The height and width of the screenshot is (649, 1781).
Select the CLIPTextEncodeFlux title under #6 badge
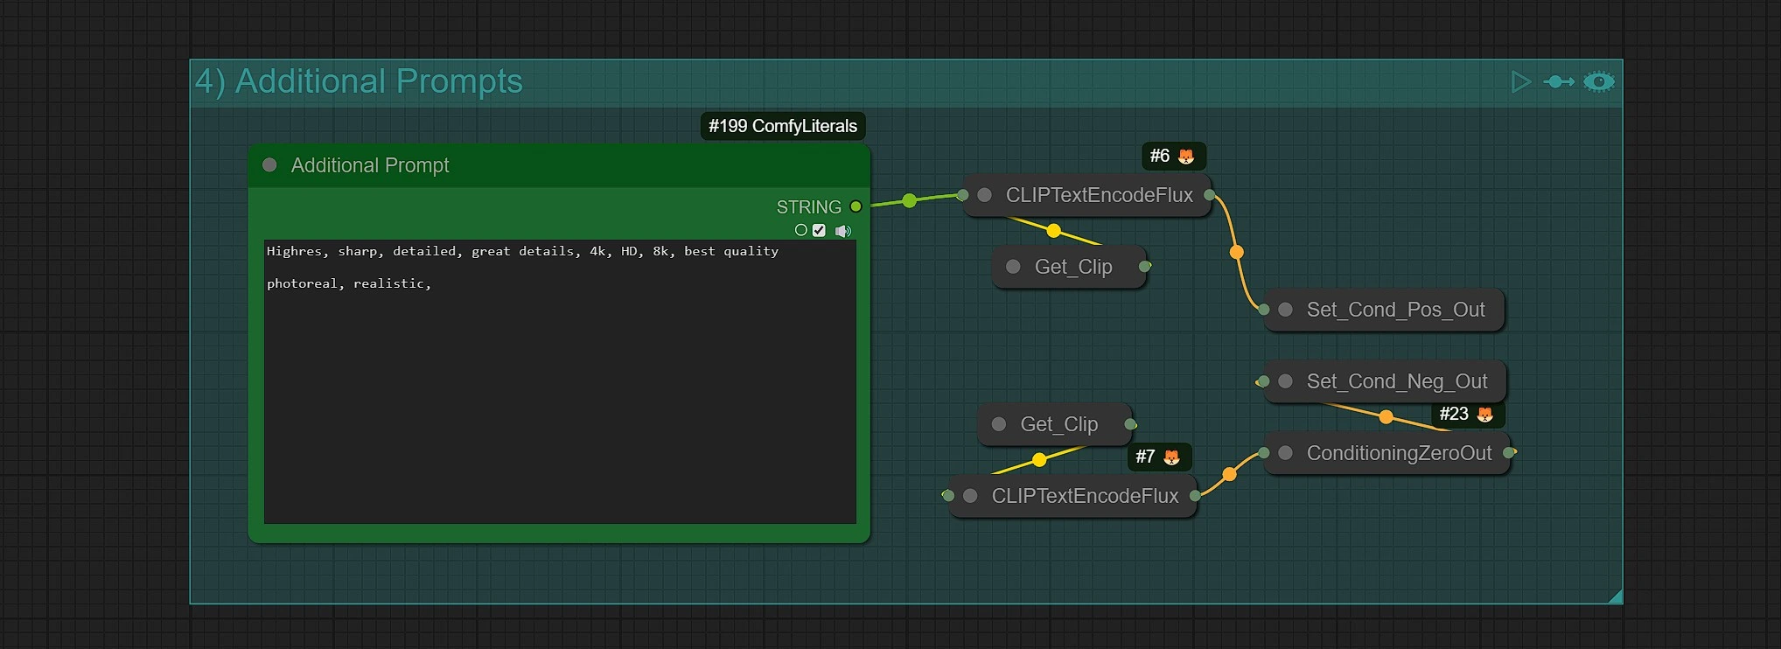pos(1099,195)
